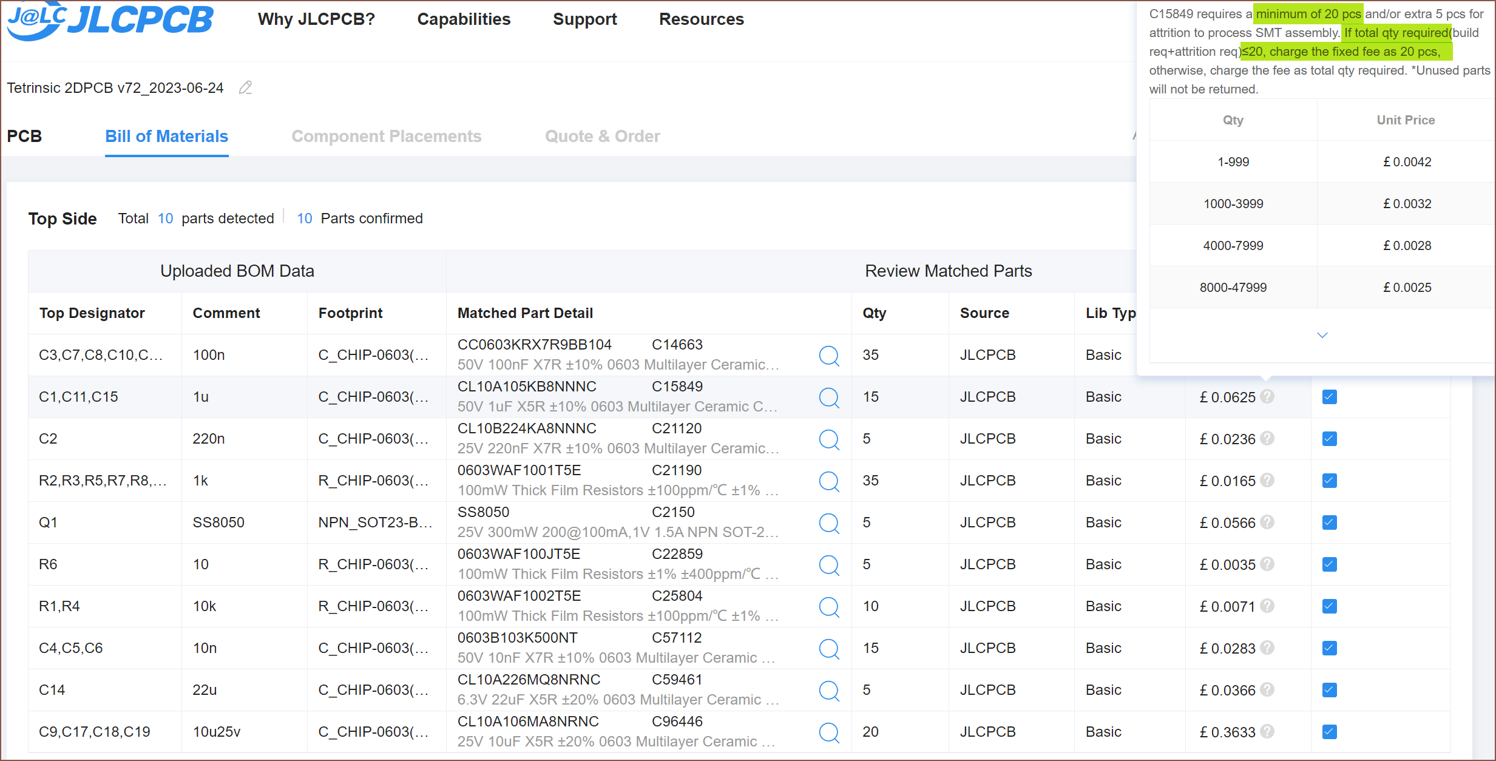
Task: Uncheck the C1,C11,C15 row checkbox
Action: [1329, 397]
